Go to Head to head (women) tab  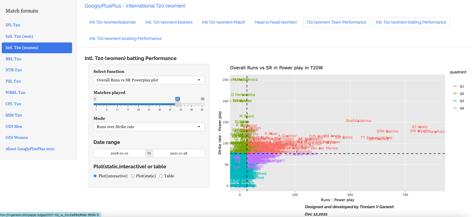(x=276, y=22)
